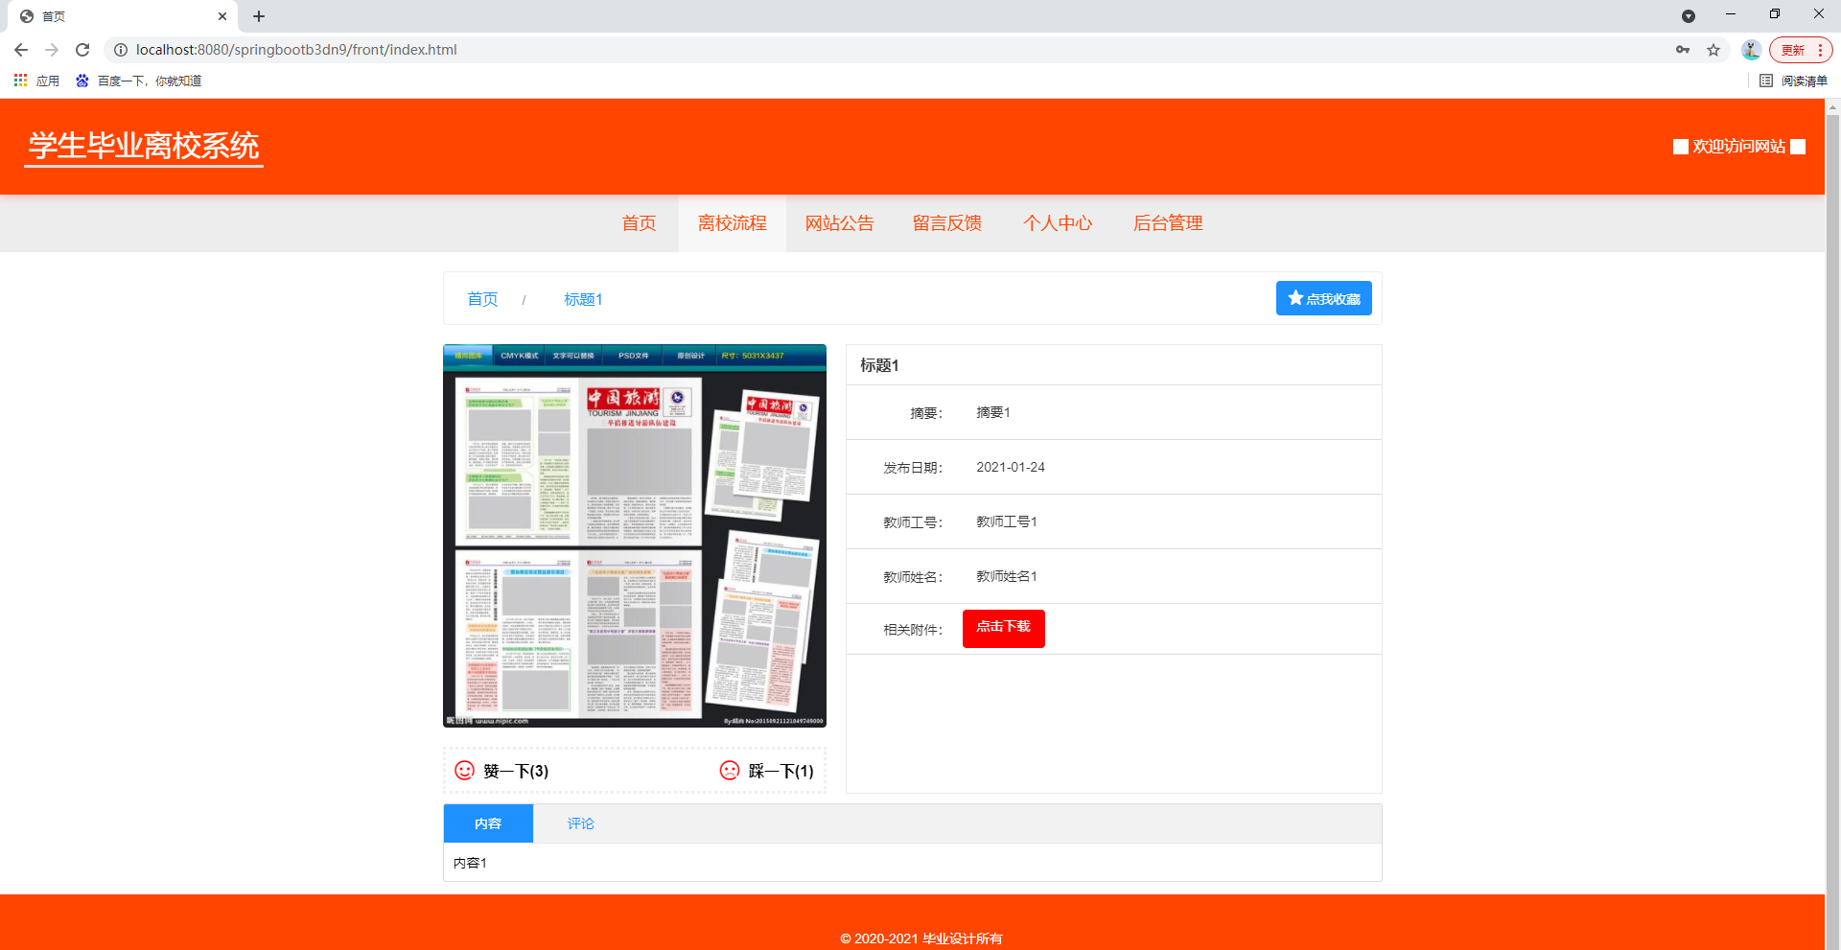This screenshot has width=1841, height=950.
Task: Open the reading list icon in bookmarks bar
Action: pyautogui.click(x=1766, y=81)
